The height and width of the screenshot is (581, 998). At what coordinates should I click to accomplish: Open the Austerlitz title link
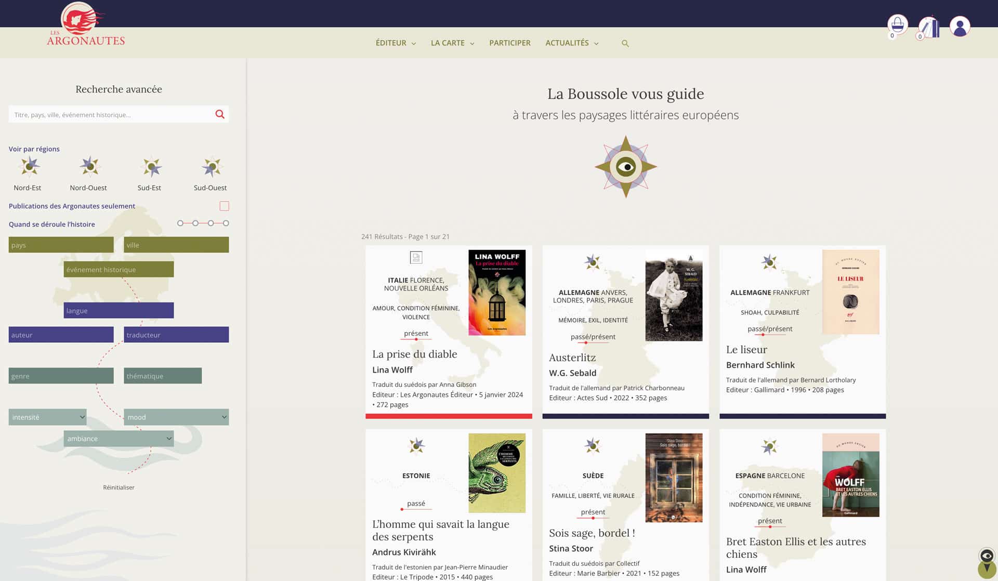pos(572,358)
